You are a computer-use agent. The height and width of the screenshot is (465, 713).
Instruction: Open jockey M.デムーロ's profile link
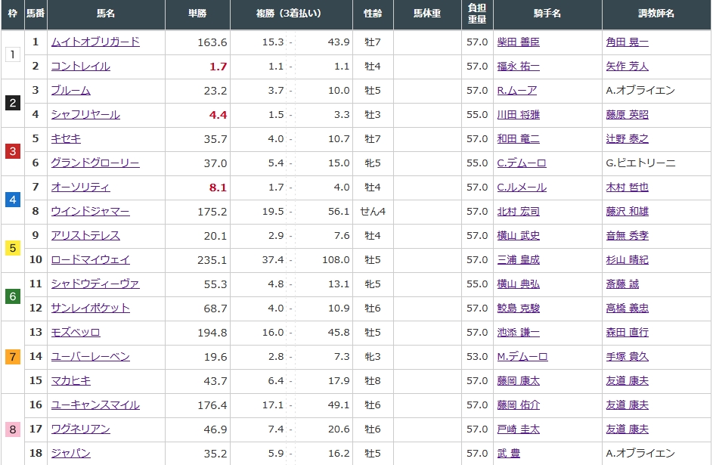pyautogui.click(x=522, y=357)
